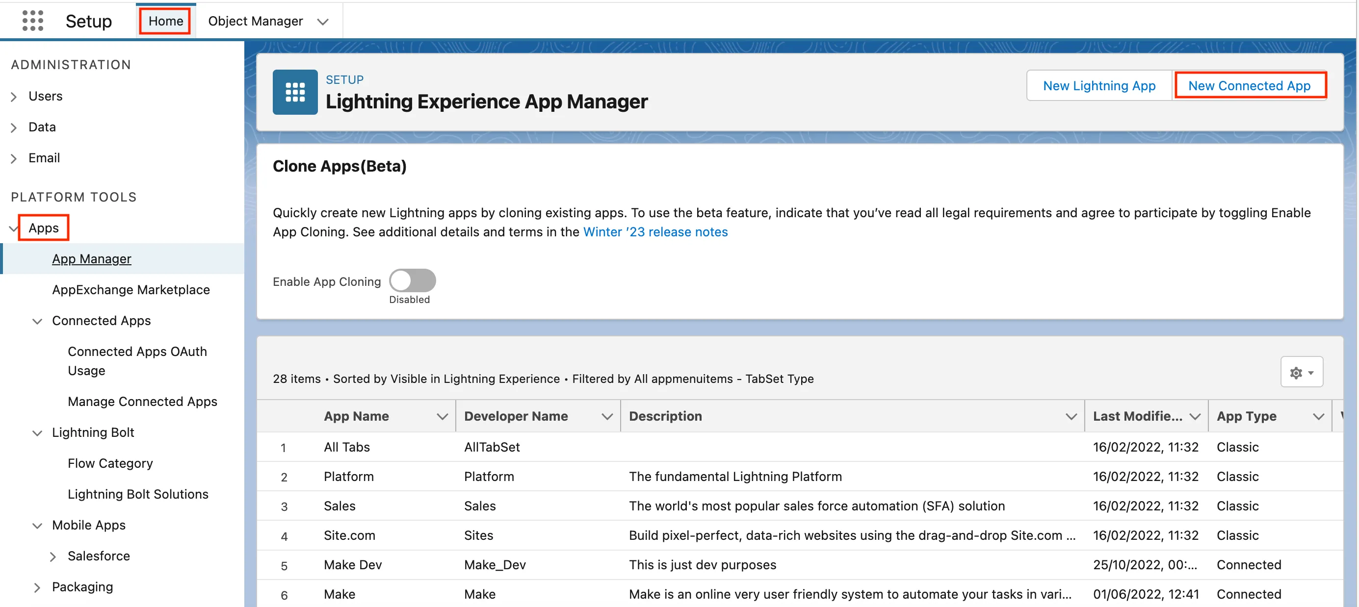Click the App Manager grid icon
This screenshot has height=607, width=1359.
coord(295,92)
